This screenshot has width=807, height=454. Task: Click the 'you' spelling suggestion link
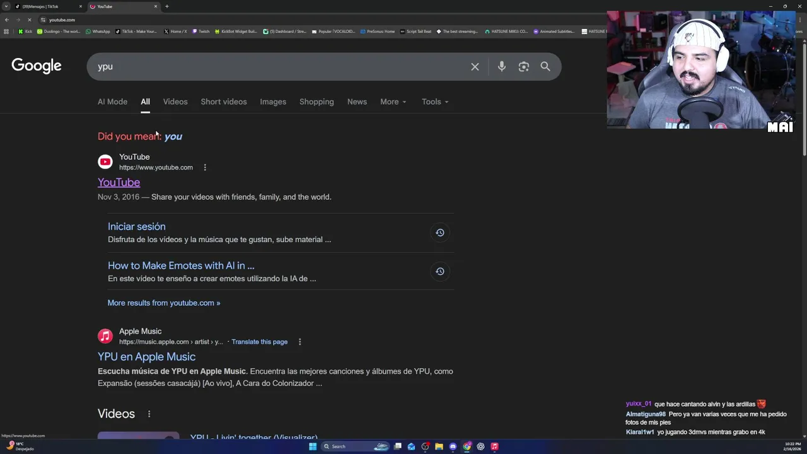point(173,136)
